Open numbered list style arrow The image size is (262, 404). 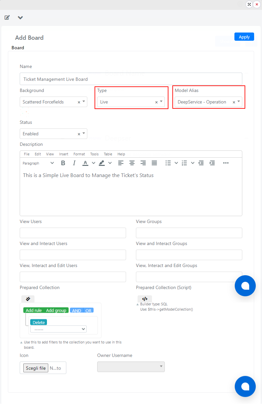click(193, 163)
